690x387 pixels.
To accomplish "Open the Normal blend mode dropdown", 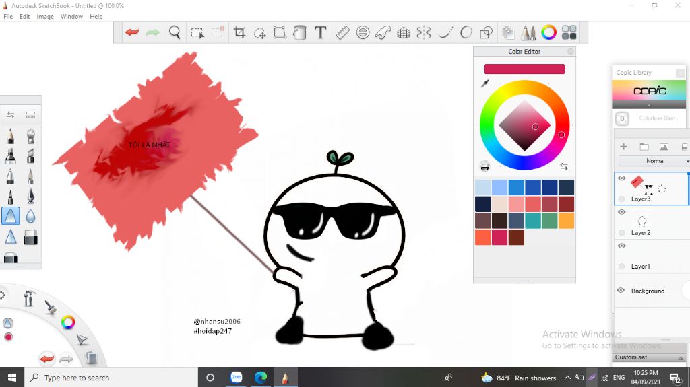I will pos(655,161).
